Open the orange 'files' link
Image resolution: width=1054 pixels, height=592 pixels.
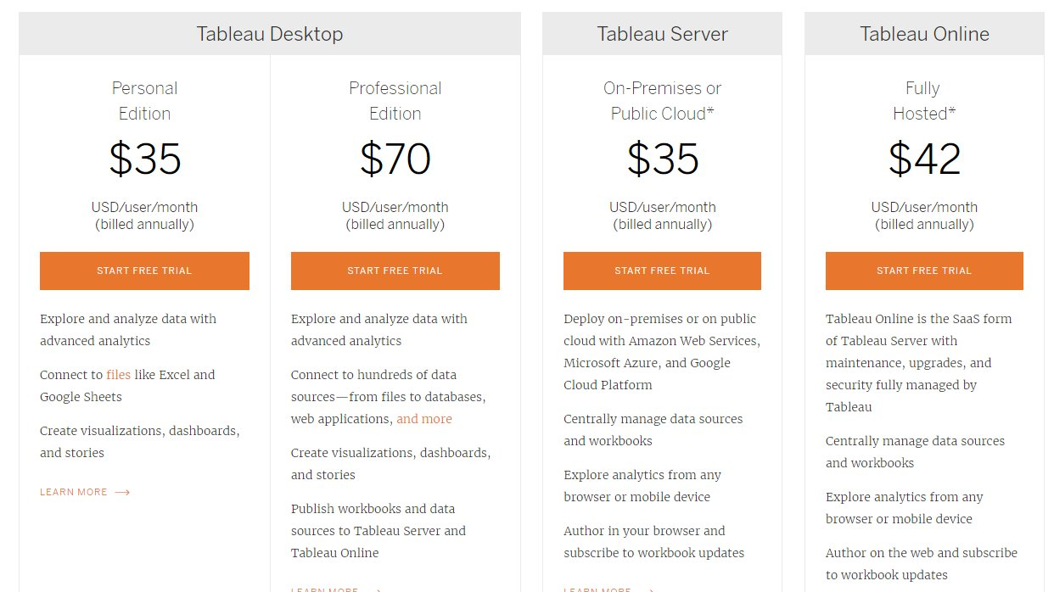coord(118,375)
